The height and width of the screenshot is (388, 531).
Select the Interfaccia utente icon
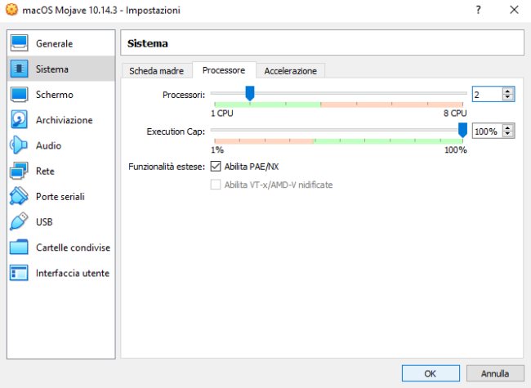pos(20,273)
